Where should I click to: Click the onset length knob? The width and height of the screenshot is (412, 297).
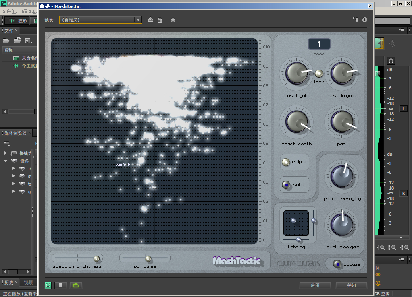[x=296, y=122]
